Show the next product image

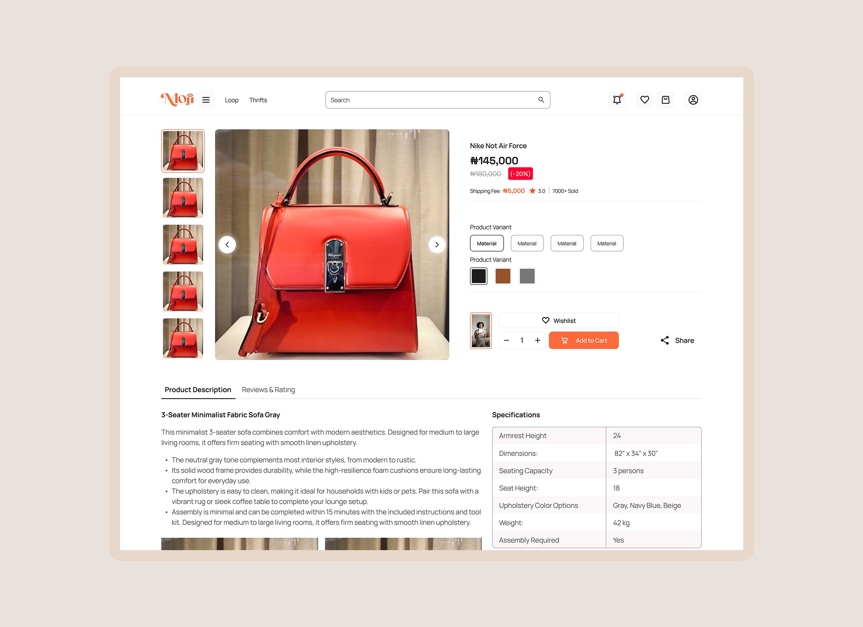437,245
